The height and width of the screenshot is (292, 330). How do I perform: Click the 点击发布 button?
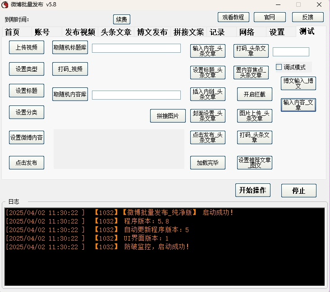click(27, 163)
